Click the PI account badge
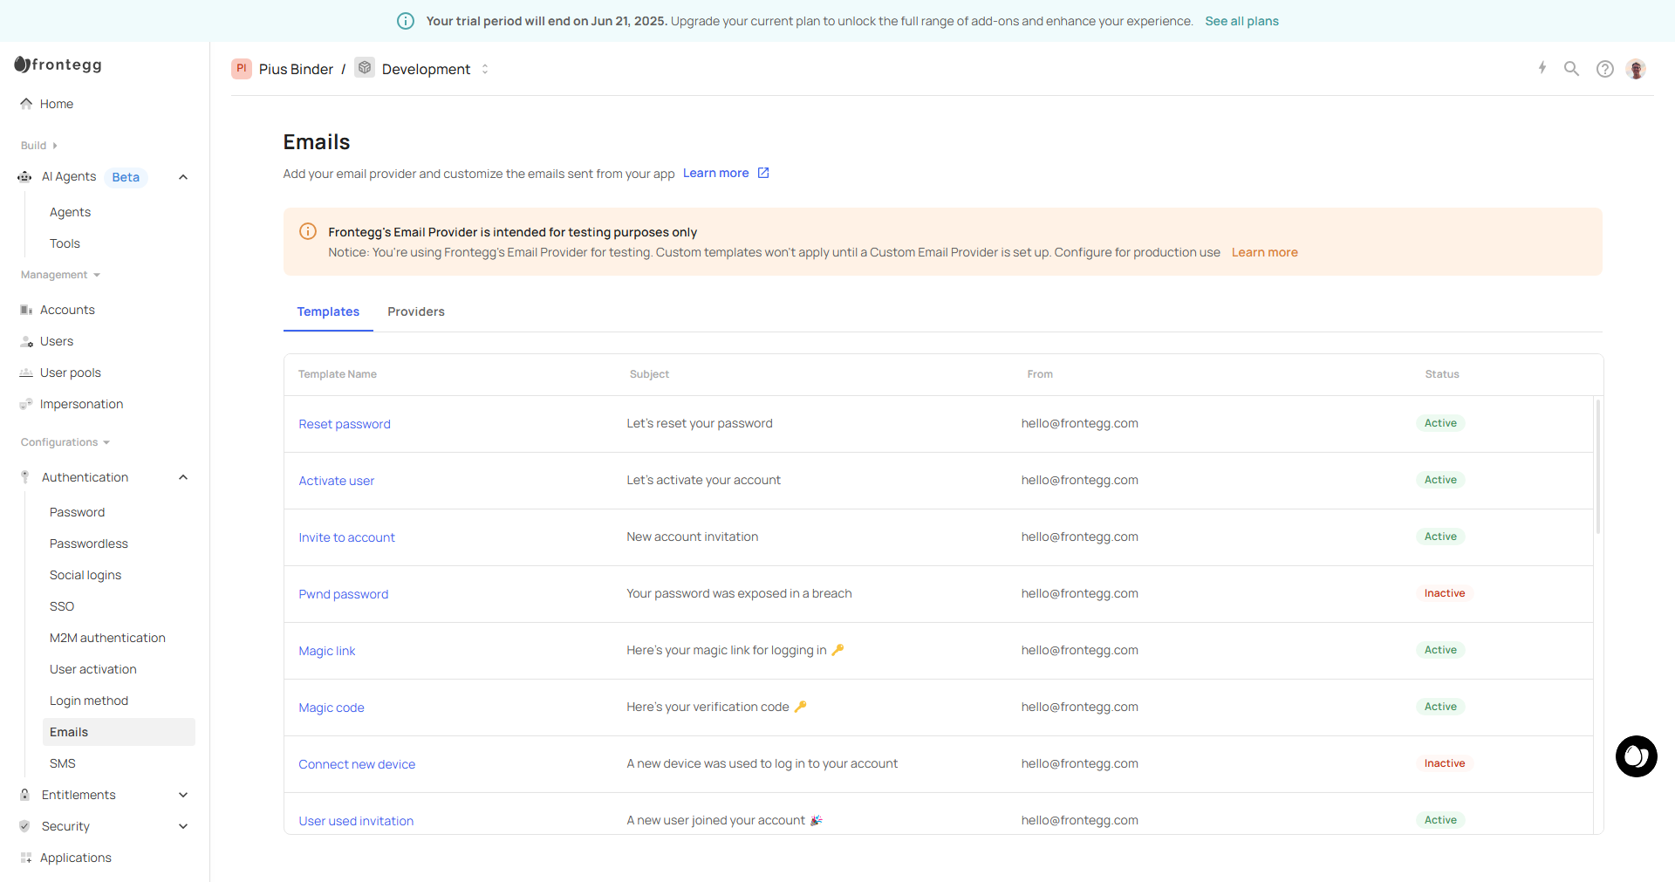 click(x=242, y=69)
